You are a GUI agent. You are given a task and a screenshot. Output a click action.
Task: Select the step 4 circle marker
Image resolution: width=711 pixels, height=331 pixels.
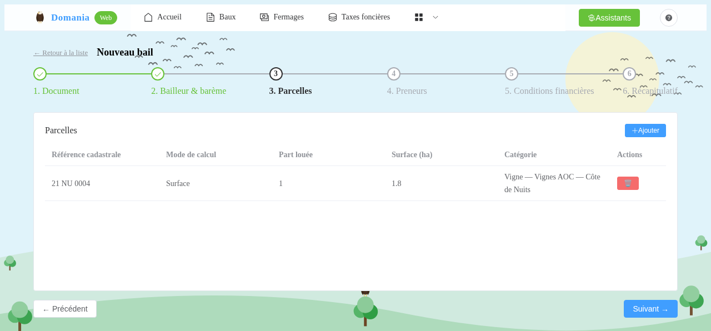[394, 74]
